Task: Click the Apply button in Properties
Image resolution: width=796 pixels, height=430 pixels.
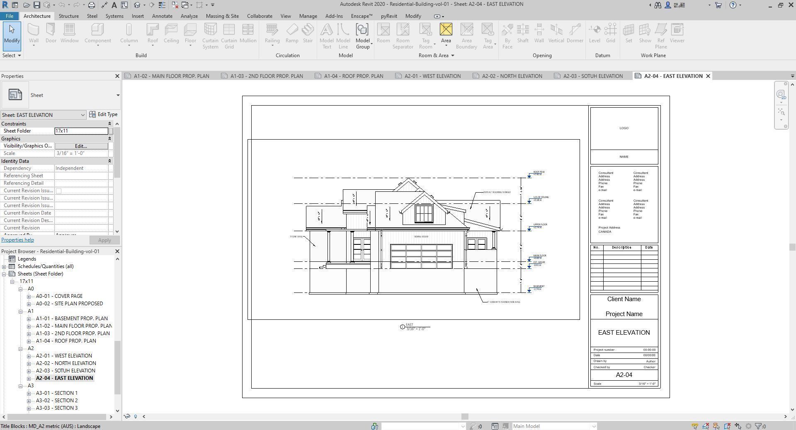Action: (104, 240)
